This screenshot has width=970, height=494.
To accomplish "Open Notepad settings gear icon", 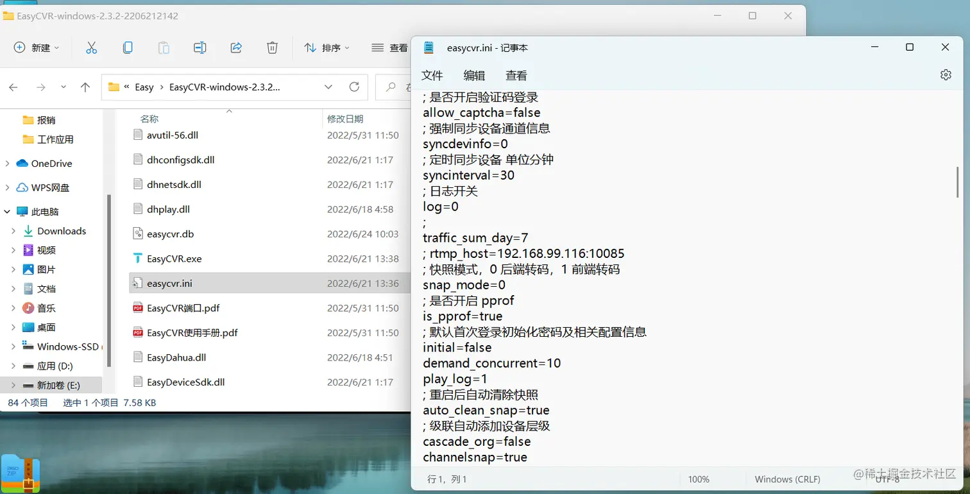I will (x=946, y=75).
